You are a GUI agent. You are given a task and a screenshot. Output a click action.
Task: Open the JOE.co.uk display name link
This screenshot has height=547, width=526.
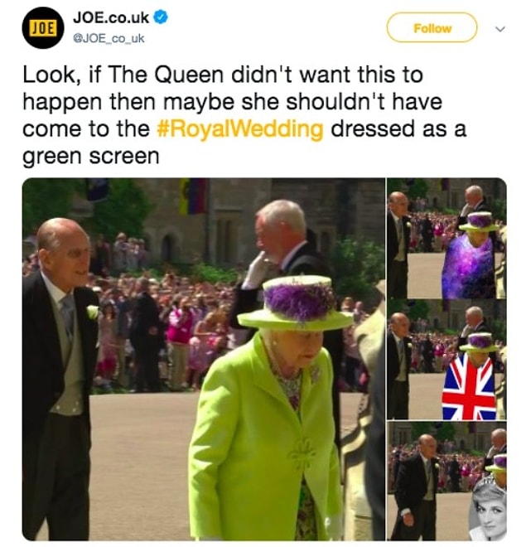[x=111, y=17]
